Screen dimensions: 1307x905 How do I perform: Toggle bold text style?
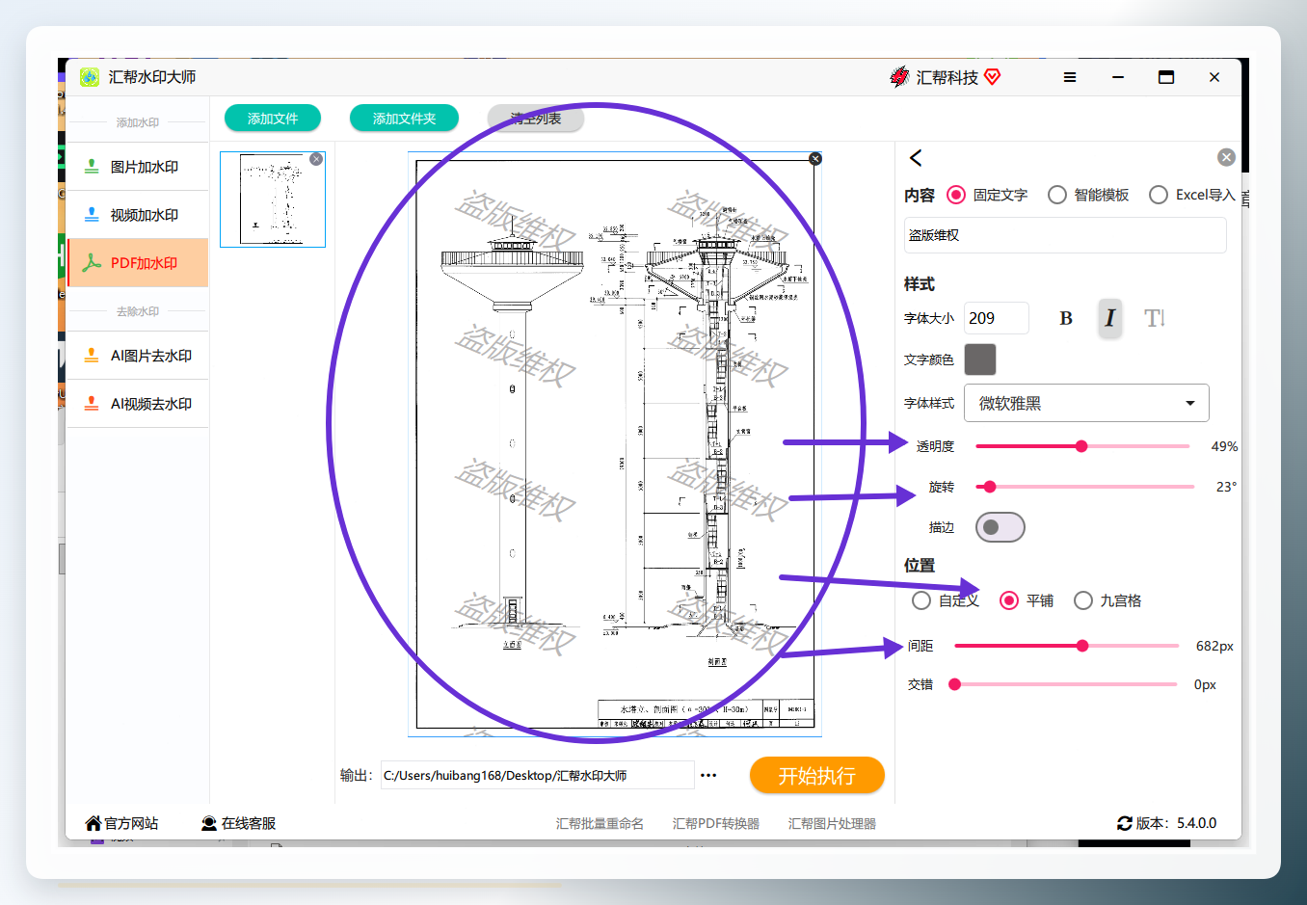1066,318
